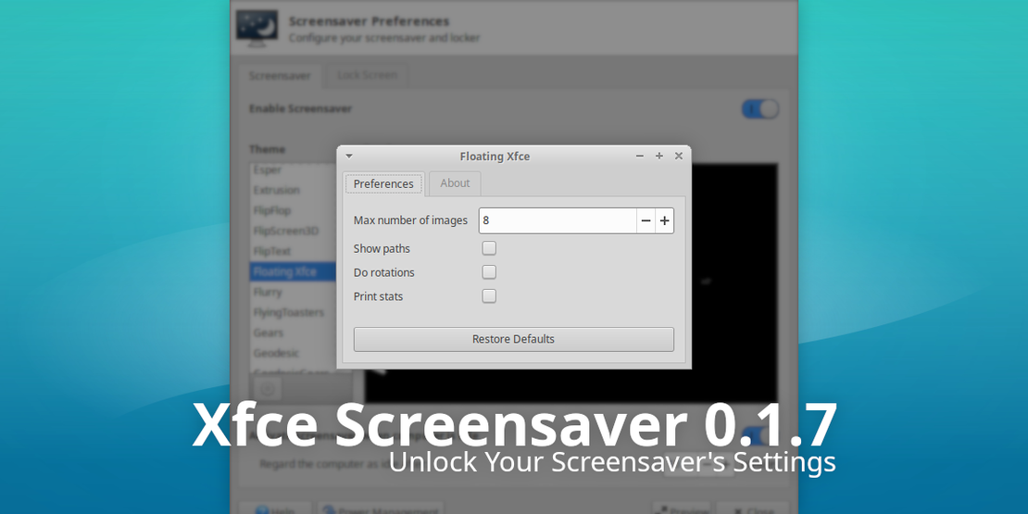Click the theme settings button below the list
Viewport: 1028px width, 514px height.
coord(267,389)
